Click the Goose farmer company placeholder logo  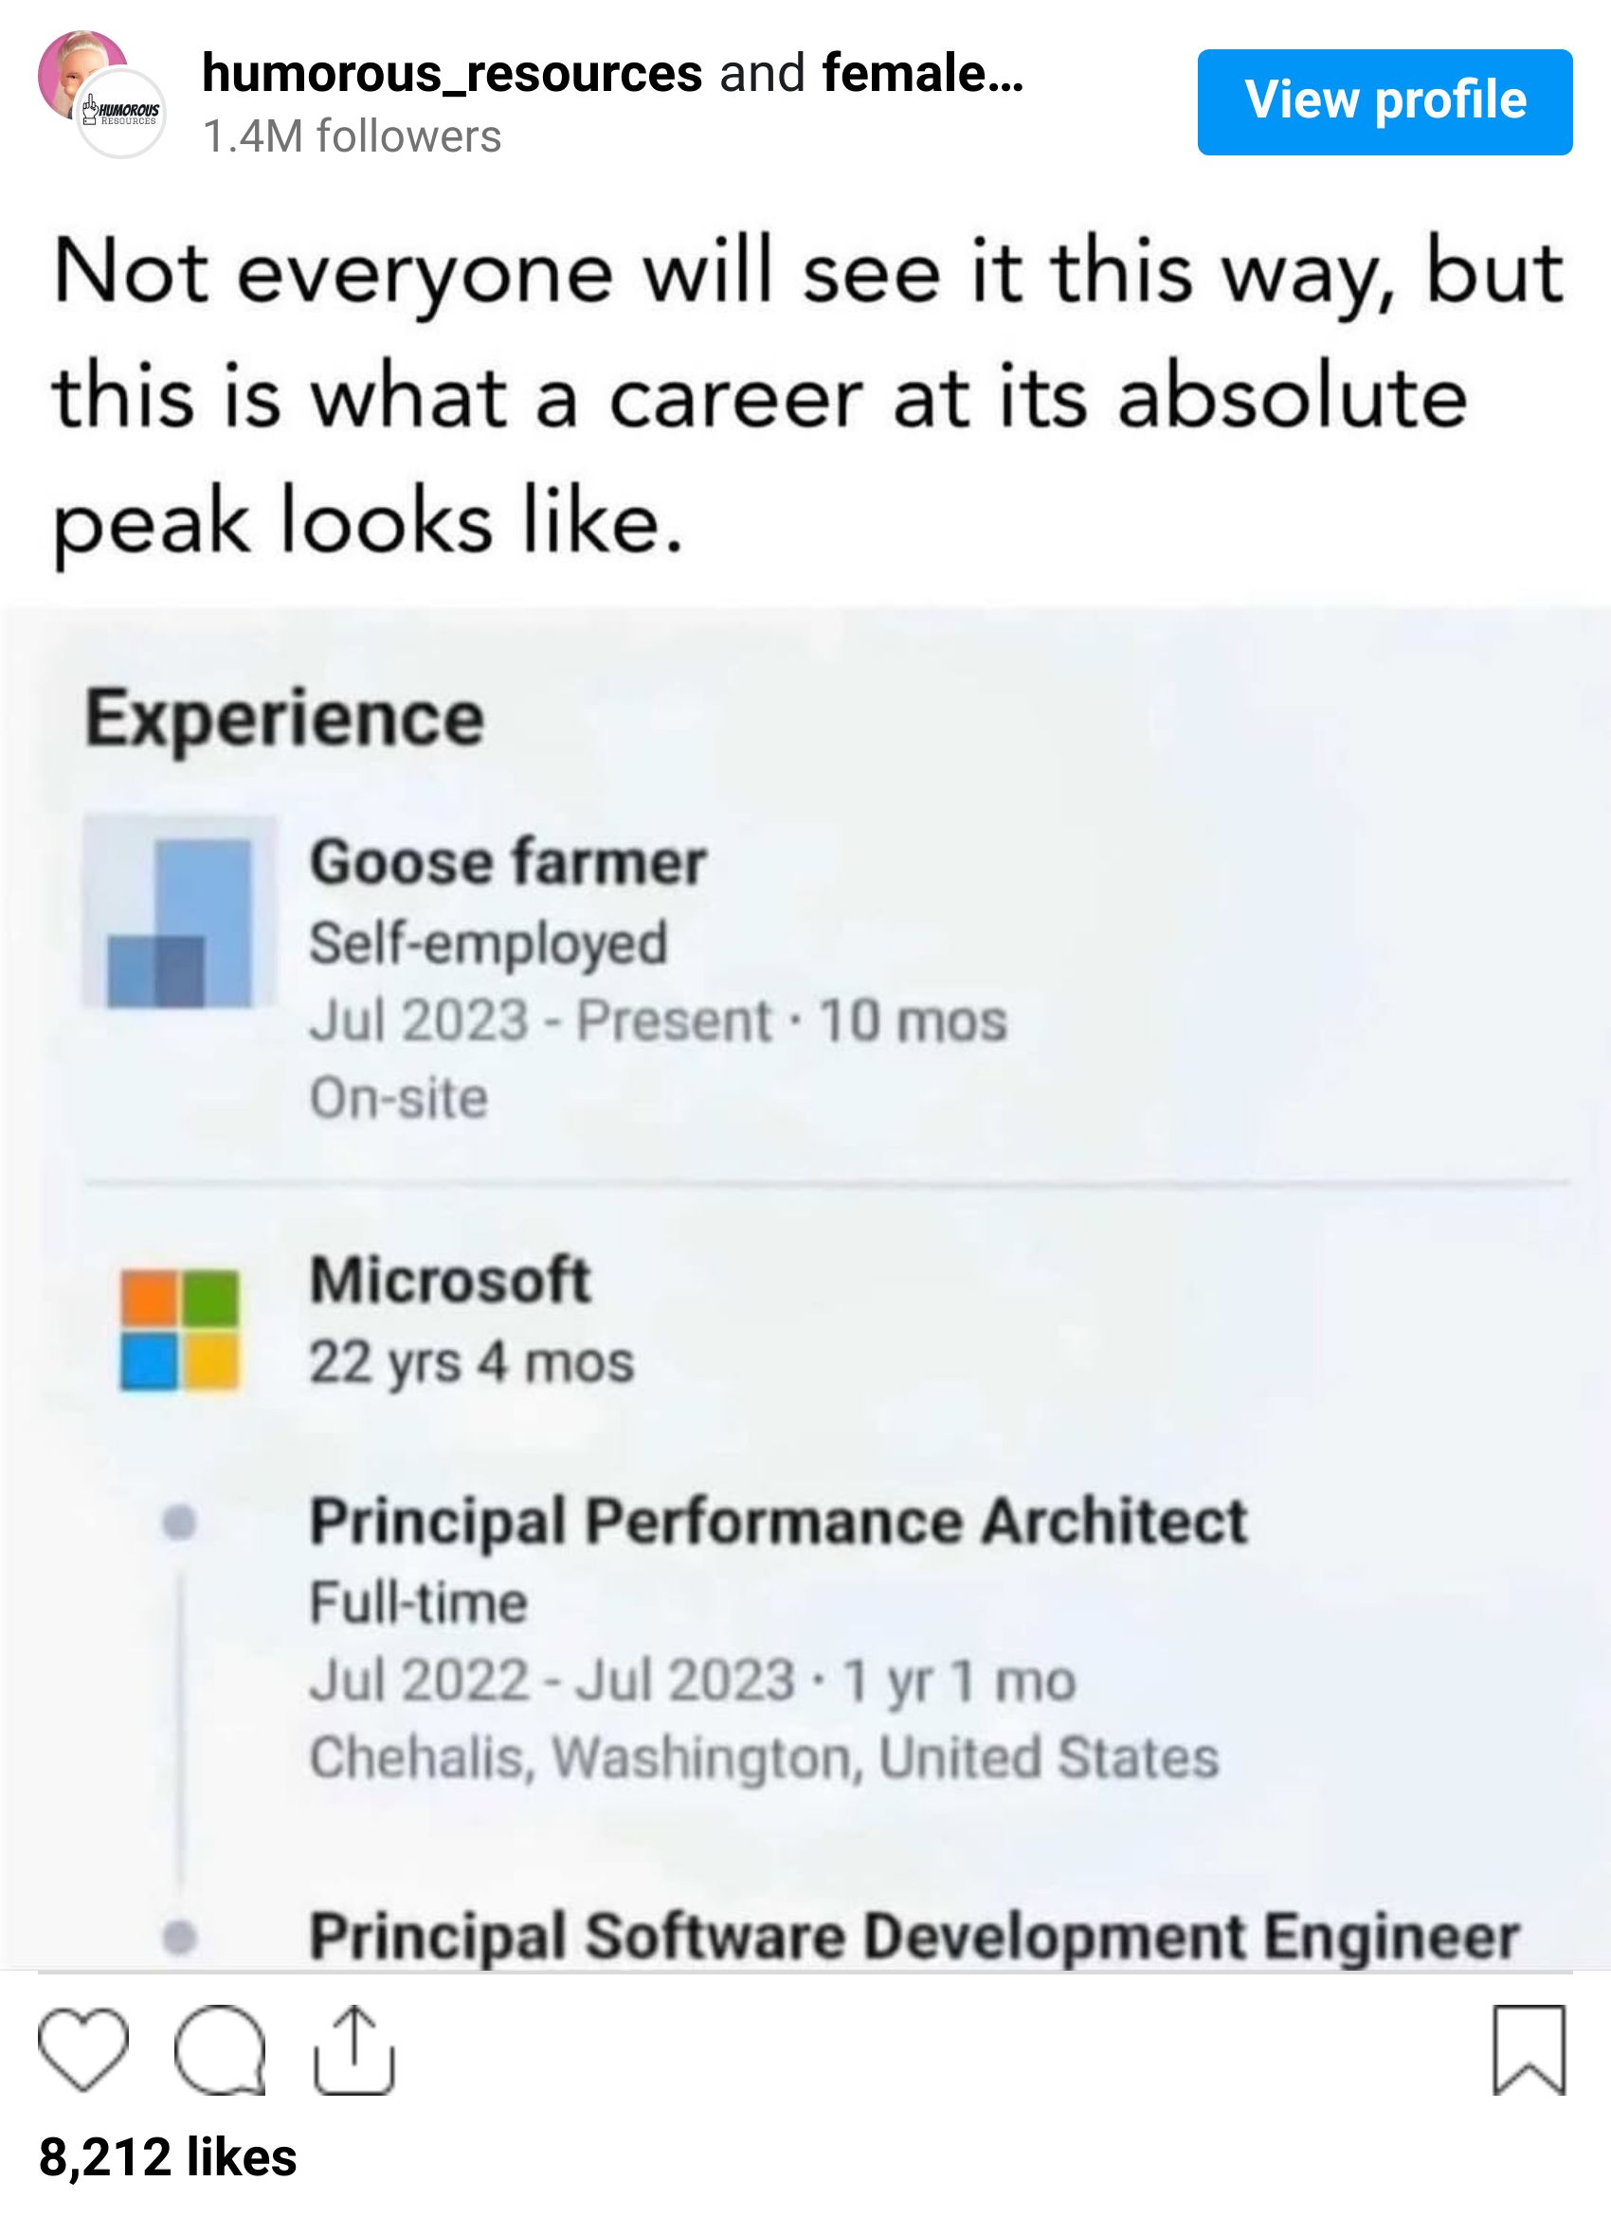179,912
